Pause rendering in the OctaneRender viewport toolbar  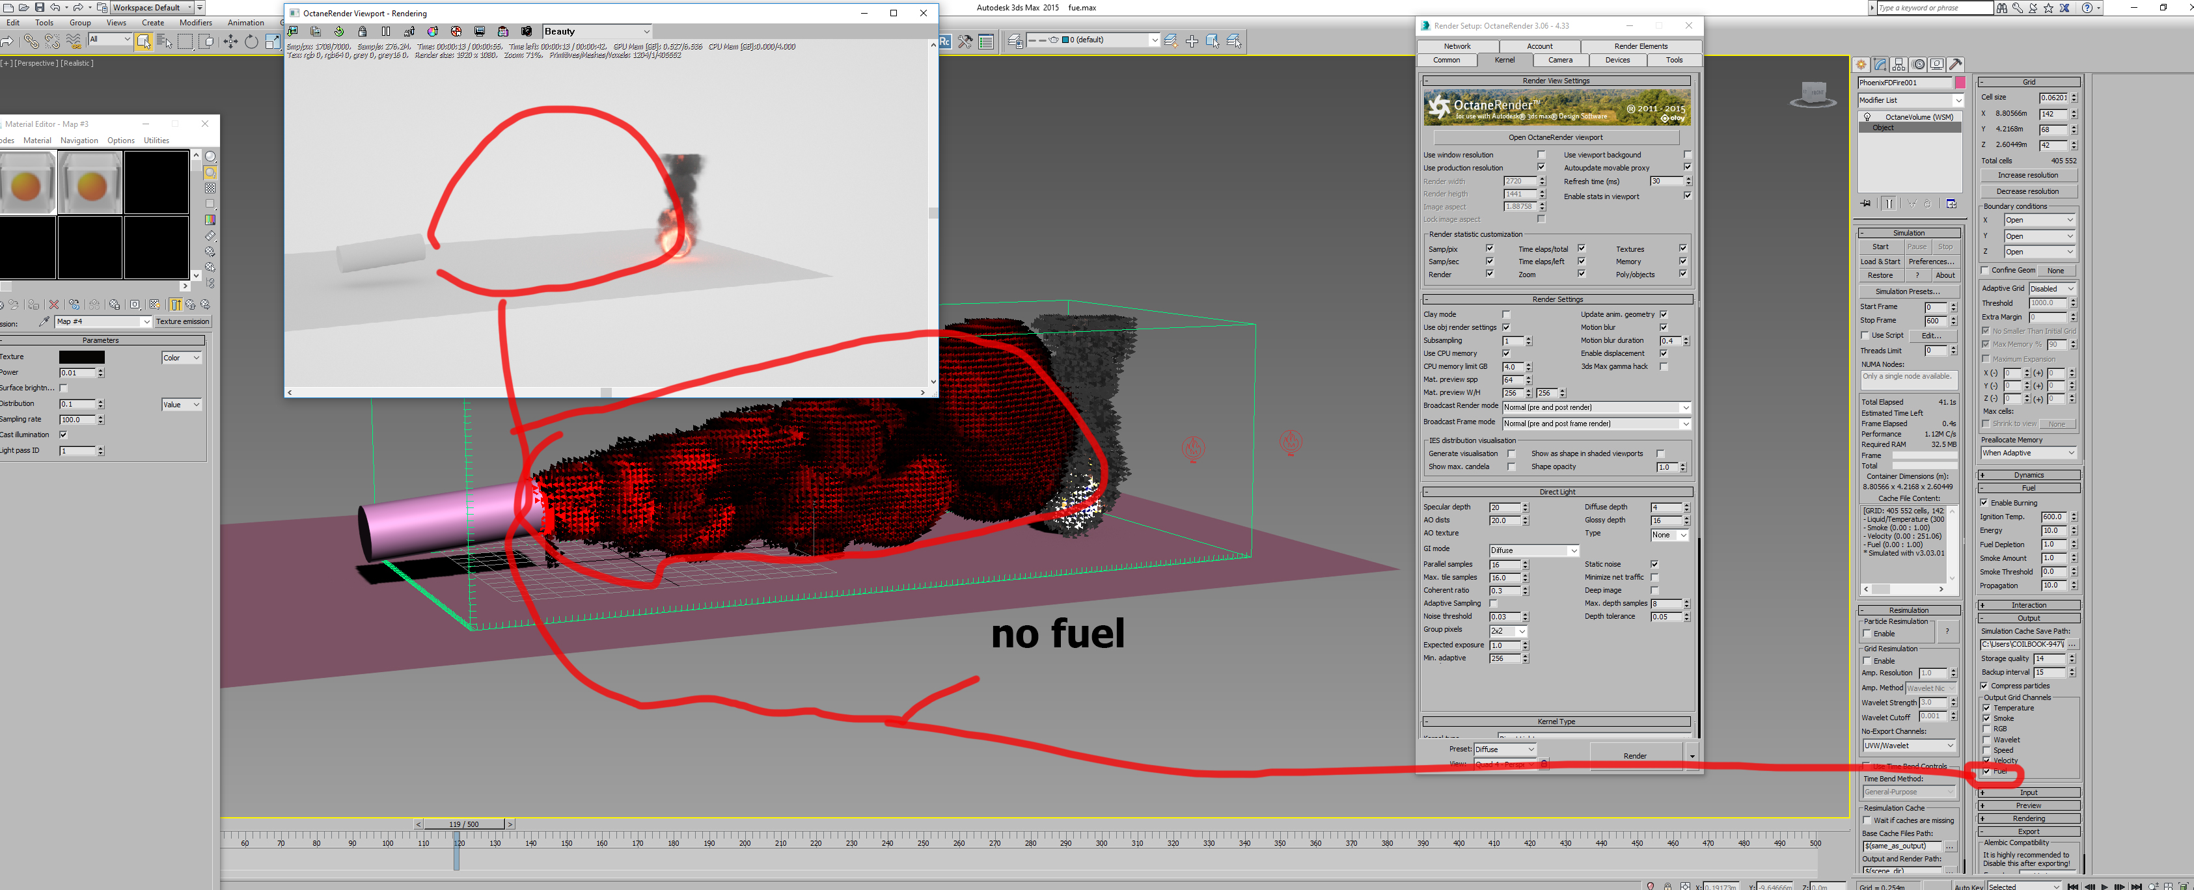(386, 31)
